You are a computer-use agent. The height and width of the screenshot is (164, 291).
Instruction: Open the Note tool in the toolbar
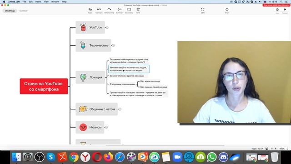pos(138,10)
